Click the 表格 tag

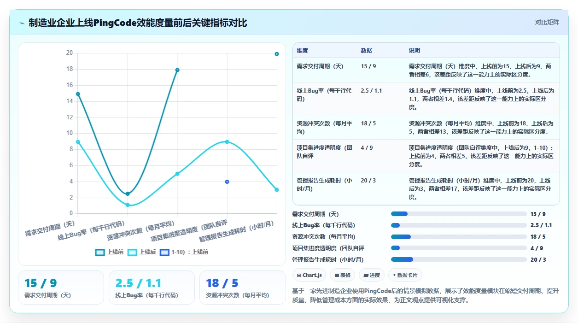click(343, 275)
